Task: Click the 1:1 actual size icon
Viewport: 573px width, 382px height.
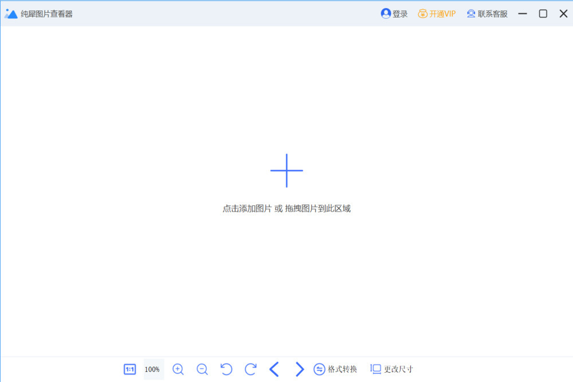Action: (130, 369)
